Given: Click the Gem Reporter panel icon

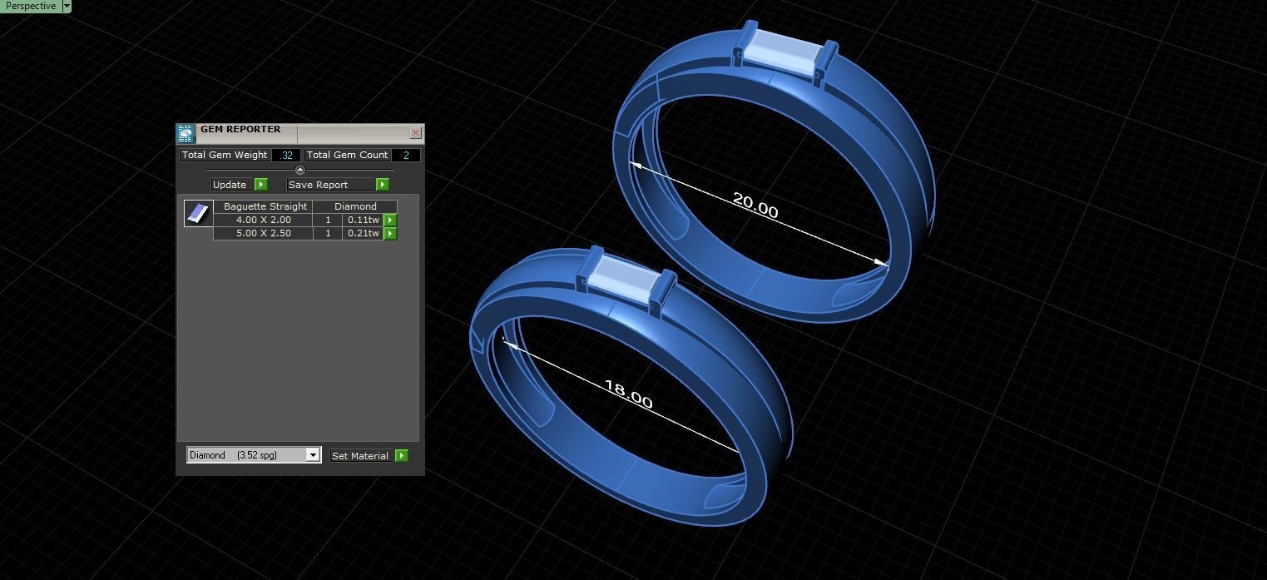Looking at the screenshot, I should click(x=186, y=133).
